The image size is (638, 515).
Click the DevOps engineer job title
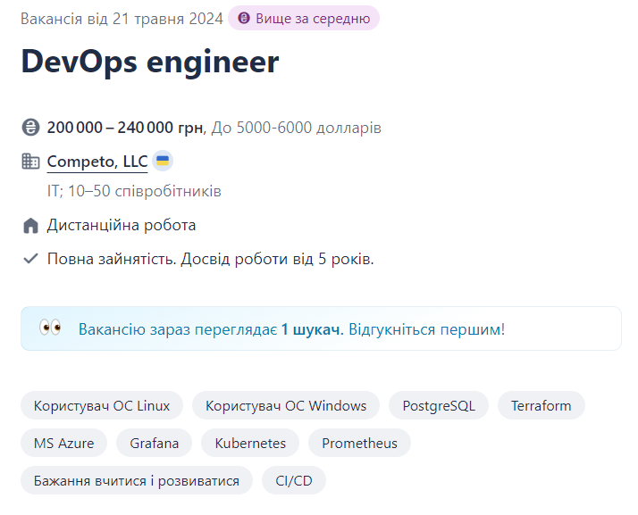[150, 62]
